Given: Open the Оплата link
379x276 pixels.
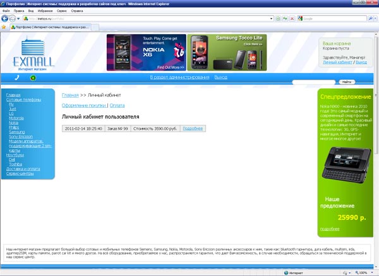Looking at the screenshot, I should click(117, 106).
